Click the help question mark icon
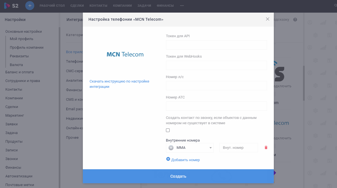Image resolution: width=337 pixels, height=188 pixels. [295, 20]
